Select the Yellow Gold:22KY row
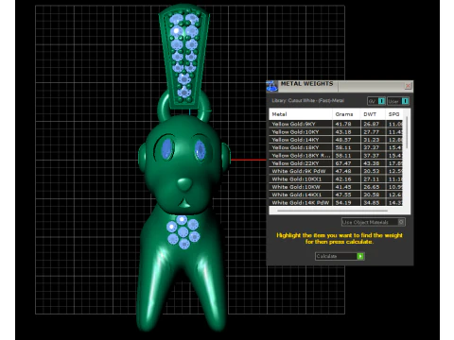 [x=336, y=163]
